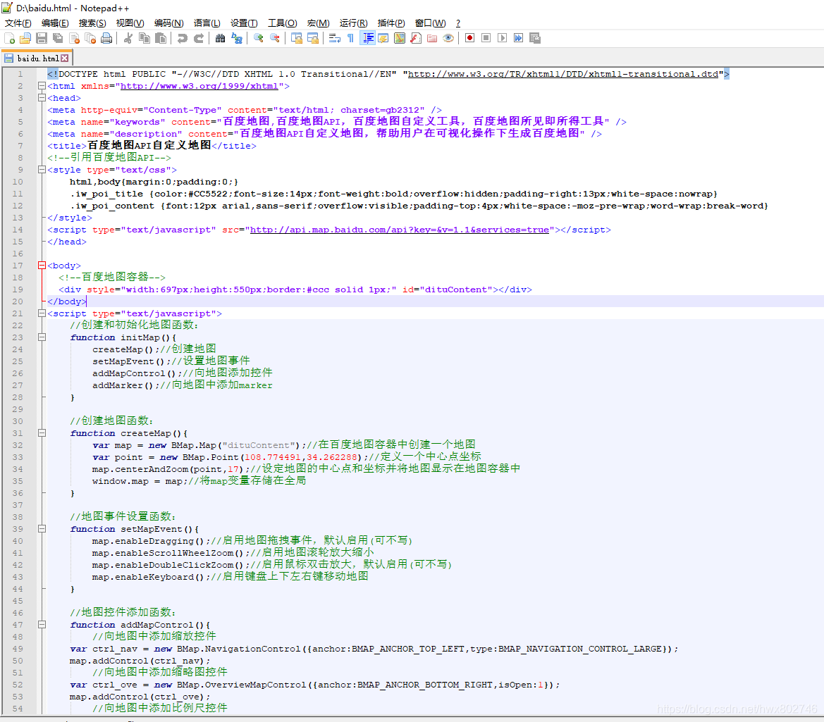Click the Save All toolbar icon
Image resolution: width=824 pixels, height=722 pixels.
point(58,38)
